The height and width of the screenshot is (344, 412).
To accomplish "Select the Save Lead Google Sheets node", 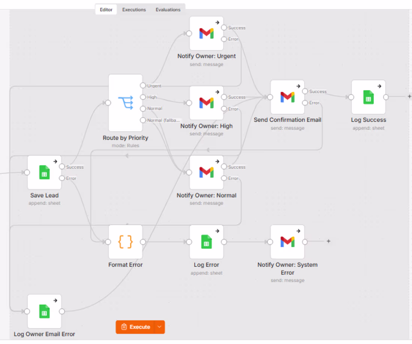I will (x=45, y=172).
